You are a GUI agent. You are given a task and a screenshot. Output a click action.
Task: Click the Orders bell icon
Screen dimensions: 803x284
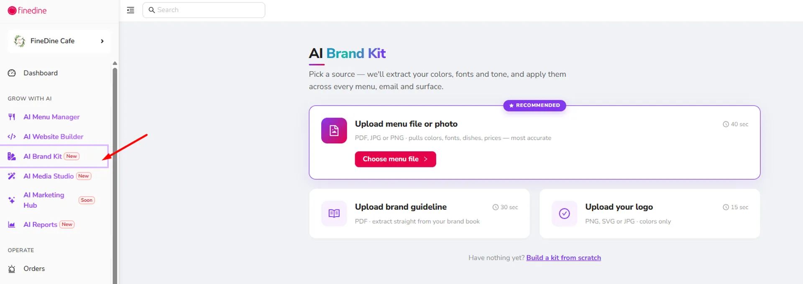[x=12, y=269]
